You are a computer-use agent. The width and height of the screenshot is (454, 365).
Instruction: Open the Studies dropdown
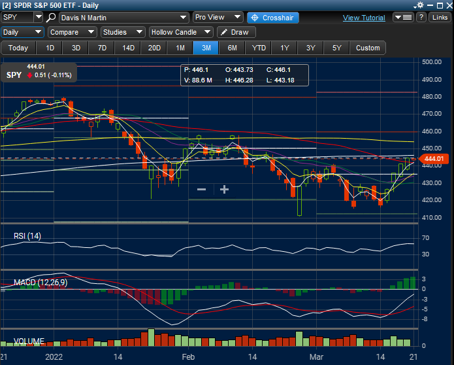[123, 32]
